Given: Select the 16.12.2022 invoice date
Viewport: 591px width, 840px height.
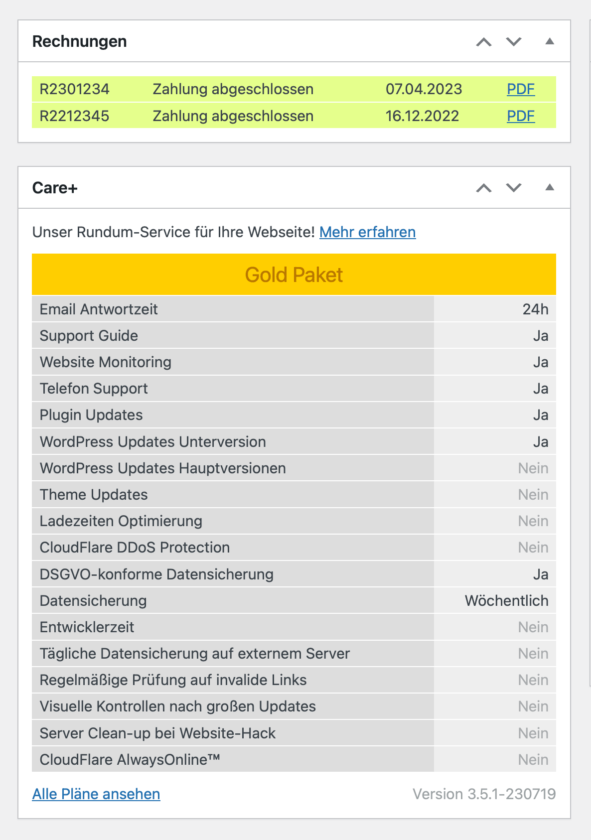Looking at the screenshot, I should point(422,116).
